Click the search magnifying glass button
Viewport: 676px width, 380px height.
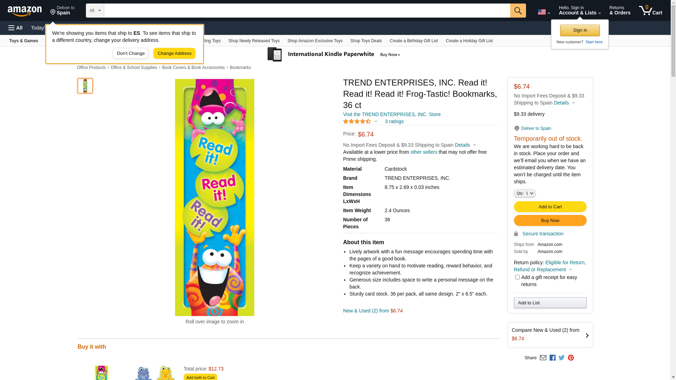(518, 11)
